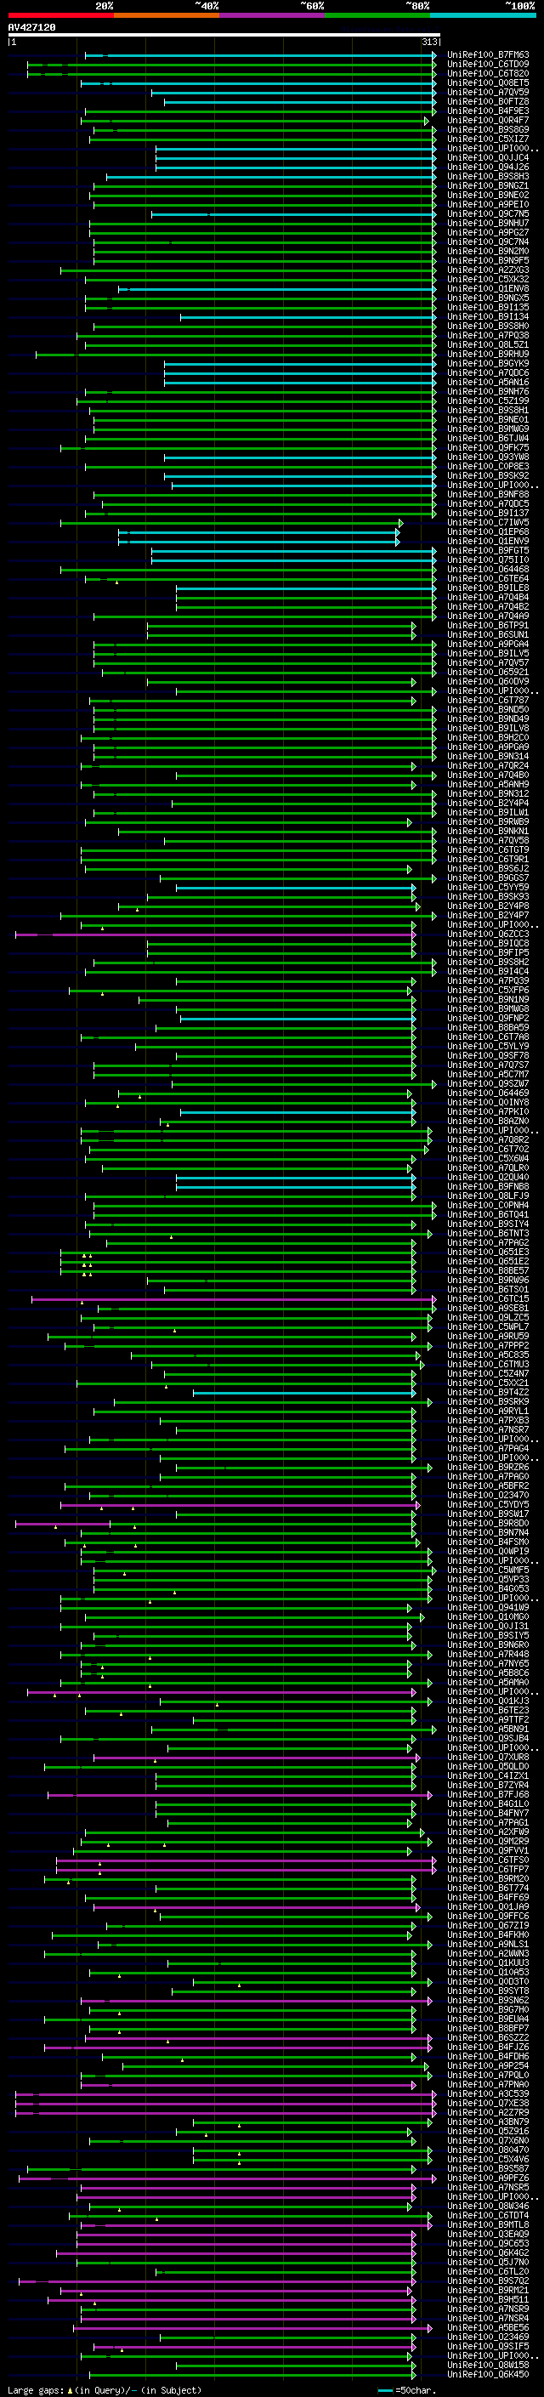This screenshot has height=2397, width=544.
Task: Select the UniRef100_Q9C7N4 label
Action: point(488,242)
